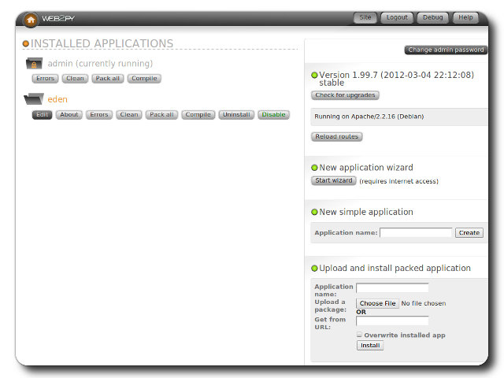This screenshot has height=378, width=504.
Task: Click the home icon in header
Action: [31, 19]
